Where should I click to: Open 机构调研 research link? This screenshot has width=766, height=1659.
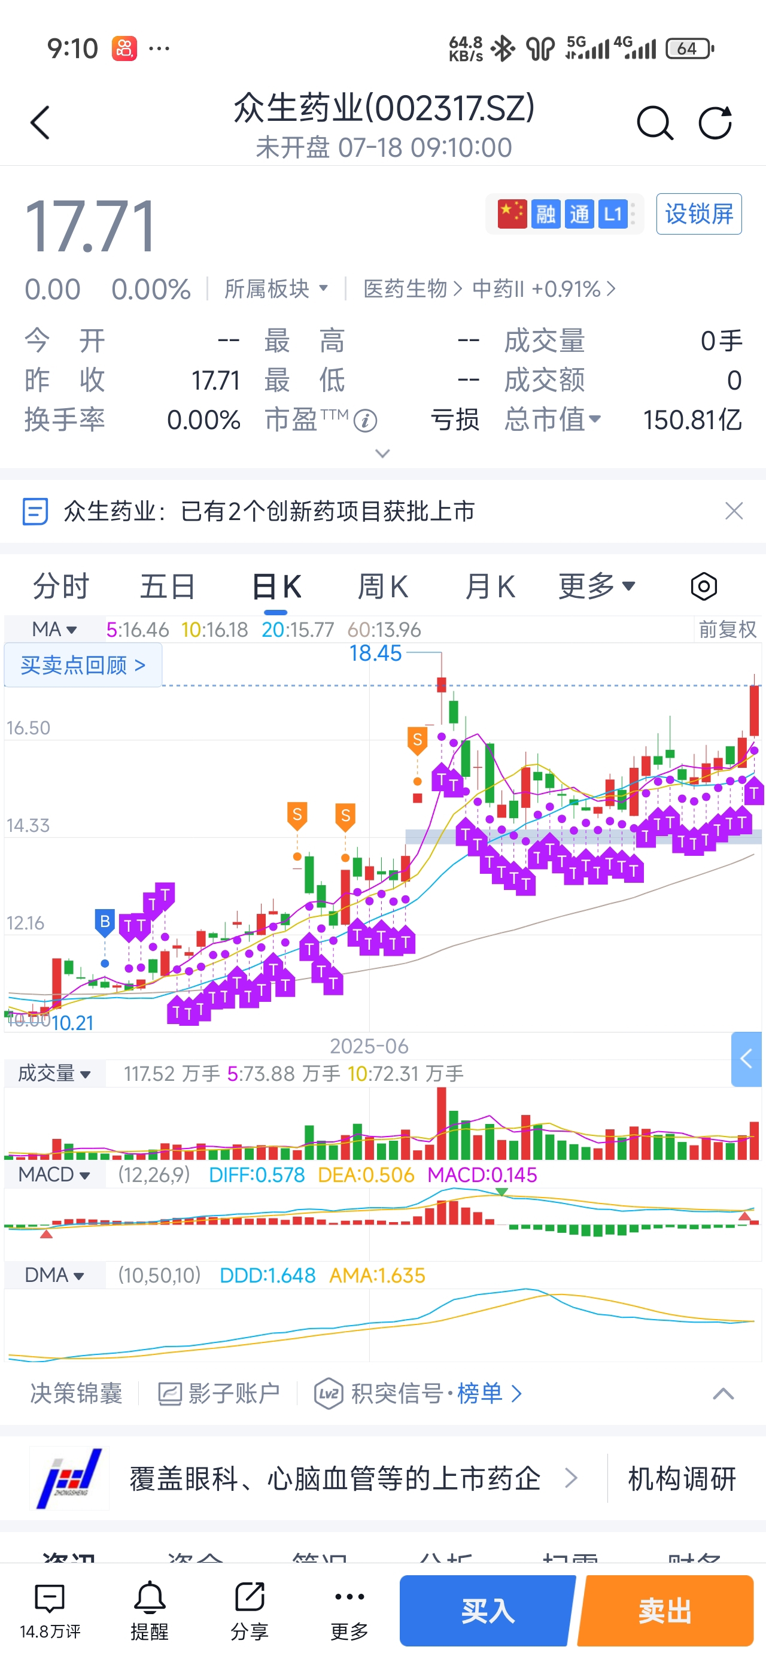(x=682, y=1478)
